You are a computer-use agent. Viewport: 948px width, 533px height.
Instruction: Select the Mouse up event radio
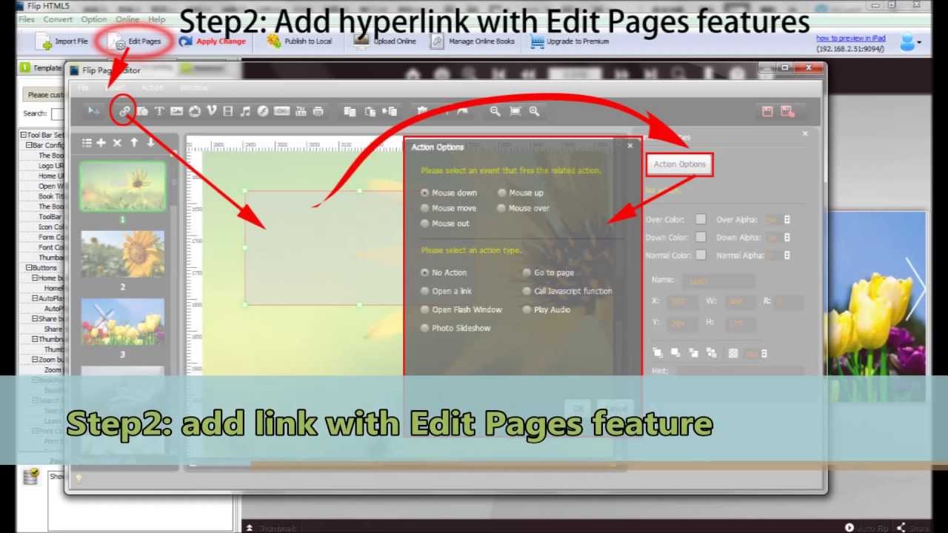(x=502, y=192)
